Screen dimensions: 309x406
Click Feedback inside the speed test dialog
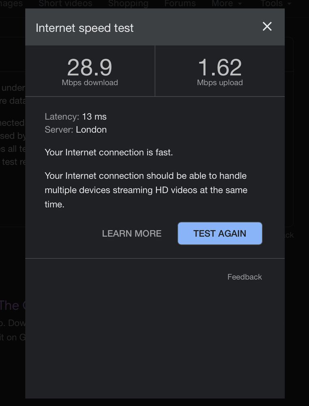coord(245,277)
